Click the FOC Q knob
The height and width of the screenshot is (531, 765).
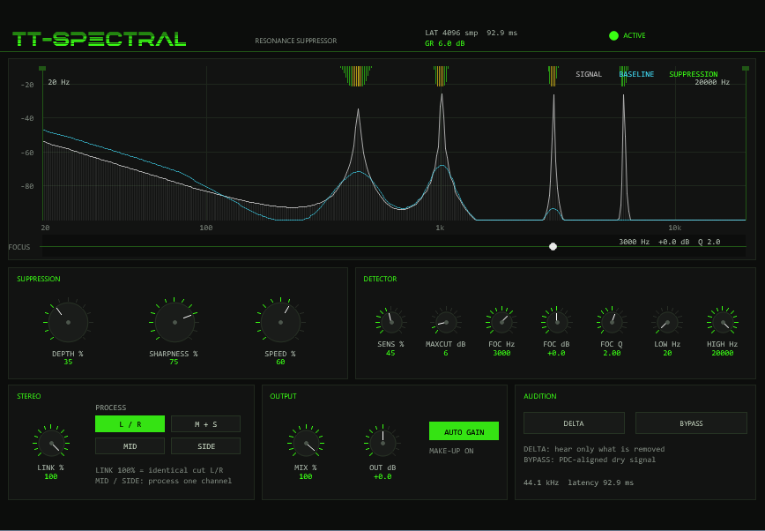pyautogui.click(x=612, y=323)
